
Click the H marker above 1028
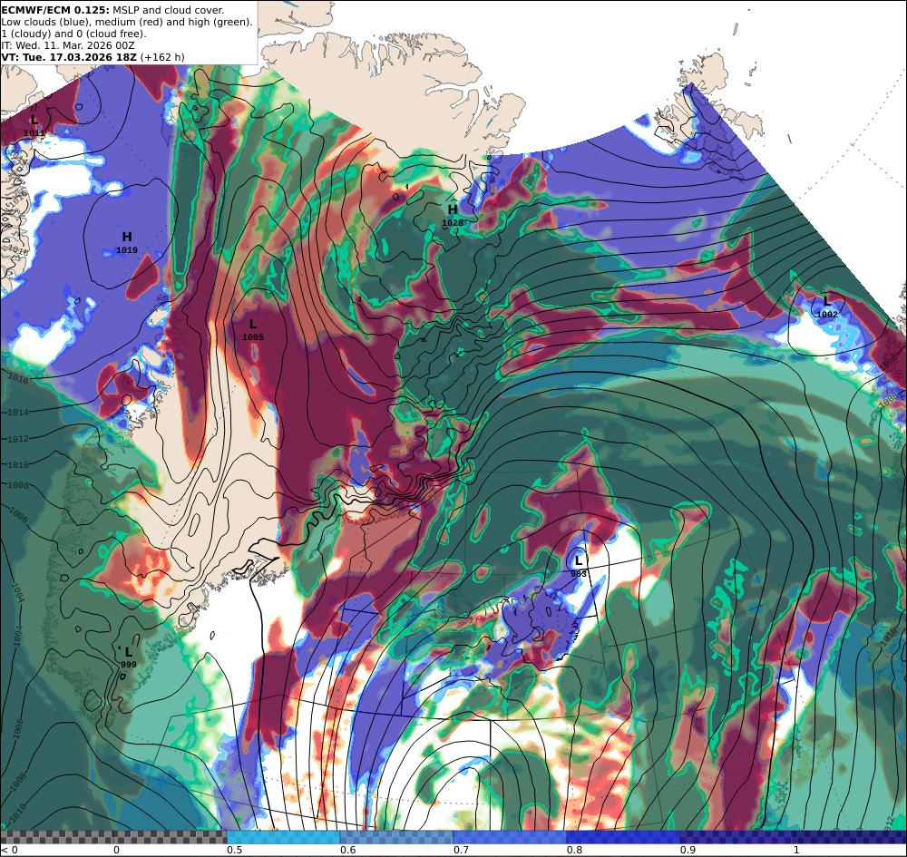pos(453,209)
